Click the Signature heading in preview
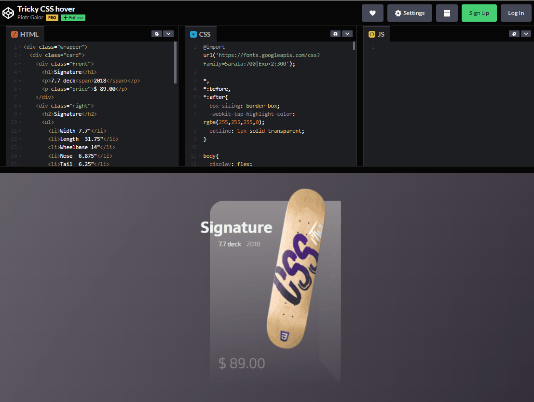This screenshot has width=534, height=402. tap(236, 227)
